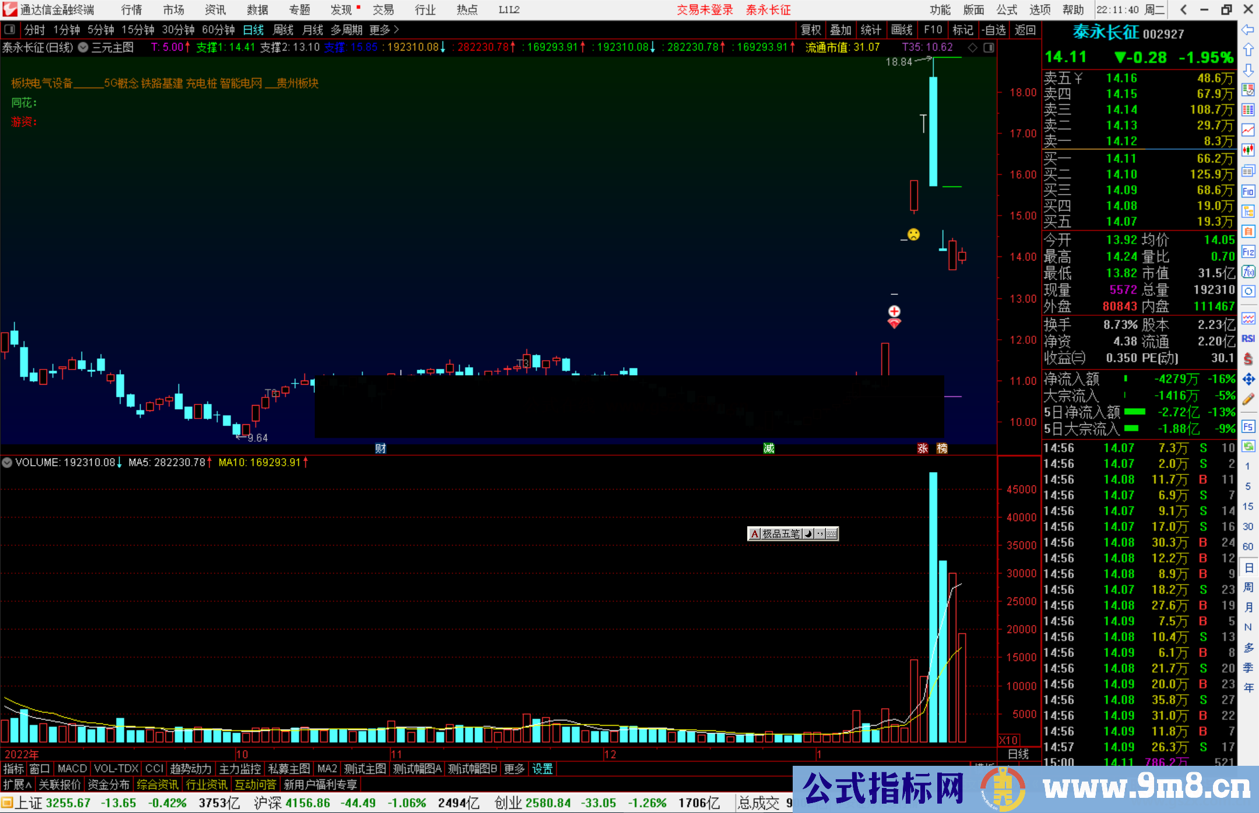Click the sad face marker on the chart

[913, 234]
